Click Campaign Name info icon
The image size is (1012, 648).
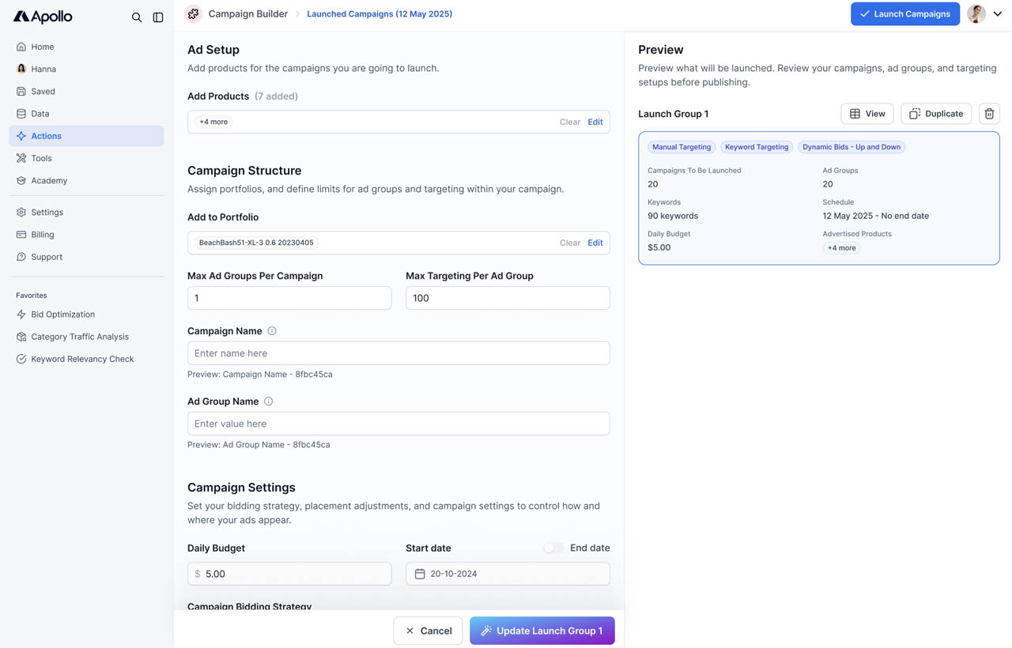coord(272,331)
